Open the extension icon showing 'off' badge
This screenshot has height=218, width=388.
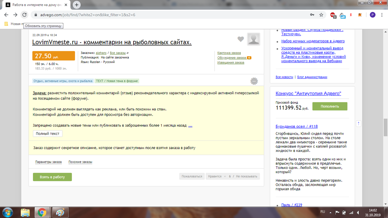pyautogui.click(x=342, y=15)
